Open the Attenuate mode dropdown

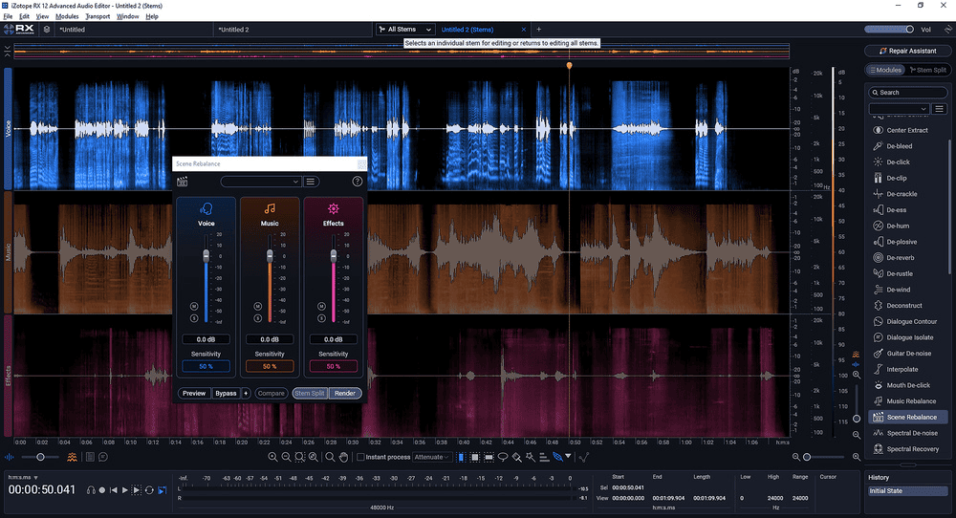click(432, 457)
